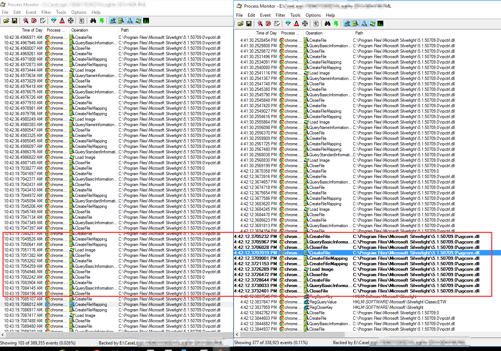Select Load Image row at 4:42:12.3726289 PM
Screen dimensions: 501x351
coord(367,269)
